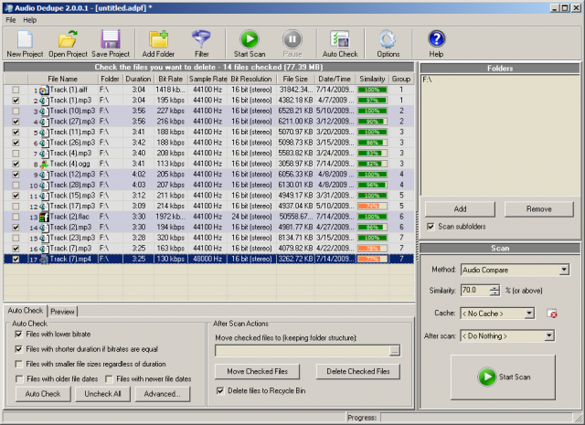Enable Files with older file dates
Image resolution: width=585 pixels, height=425 pixels.
(19, 378)
